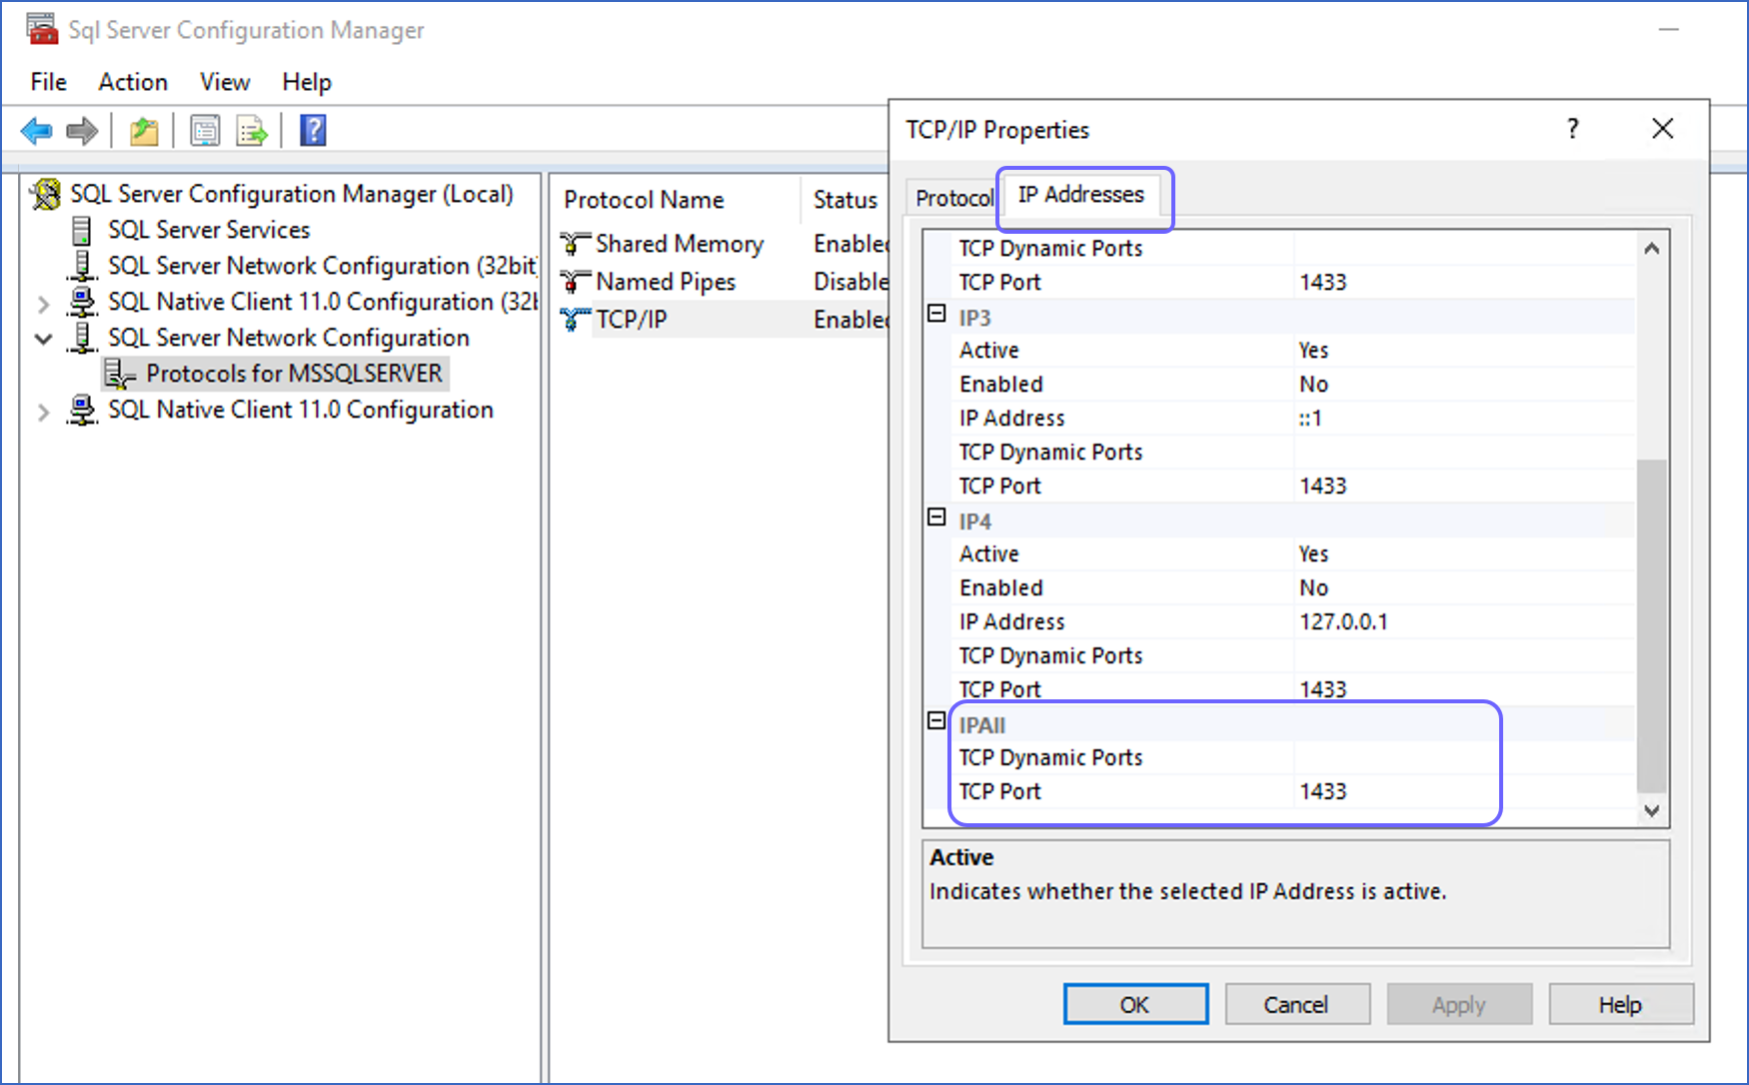Click the IP4 Active value Yes

[x=1313, y=554]
